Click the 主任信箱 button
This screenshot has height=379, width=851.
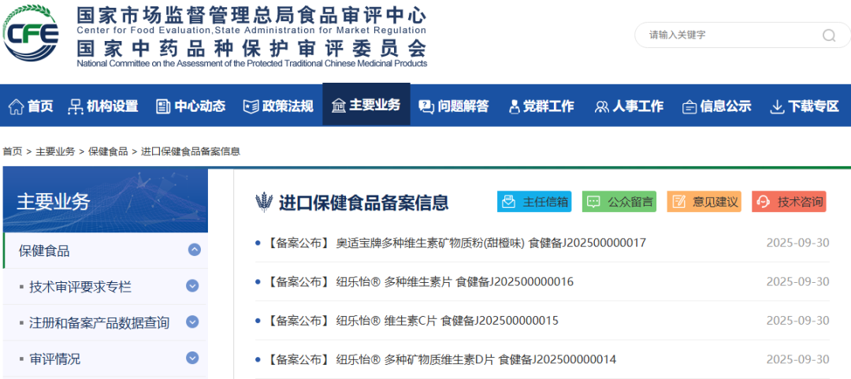click(x=534, y=202)
